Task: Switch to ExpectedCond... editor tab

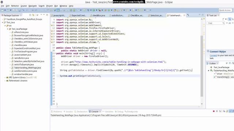Action: point(78,15)
